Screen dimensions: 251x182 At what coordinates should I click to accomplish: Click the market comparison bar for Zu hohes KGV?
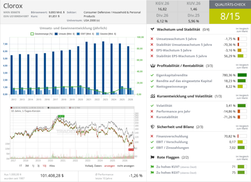point(242,173)
